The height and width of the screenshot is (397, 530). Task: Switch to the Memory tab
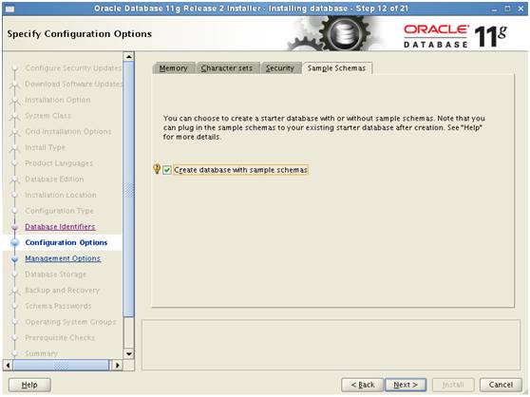(174, 68)
